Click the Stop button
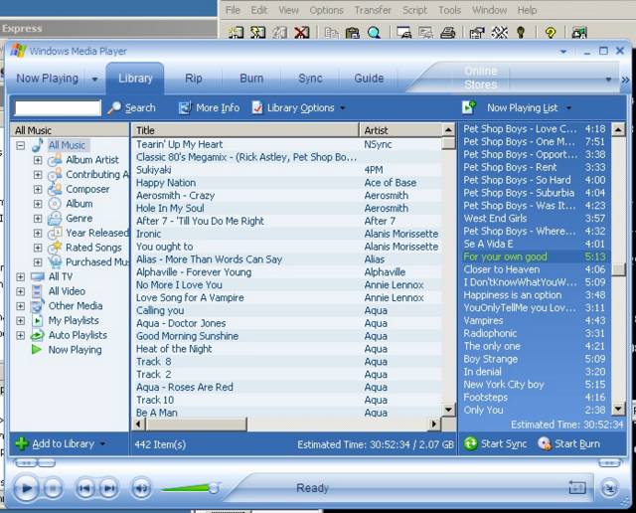 pyautogui.click(x=53, y=488)
